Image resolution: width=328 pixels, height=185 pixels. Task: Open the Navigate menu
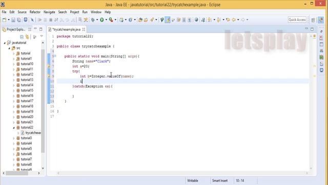[x=49, y=12]
